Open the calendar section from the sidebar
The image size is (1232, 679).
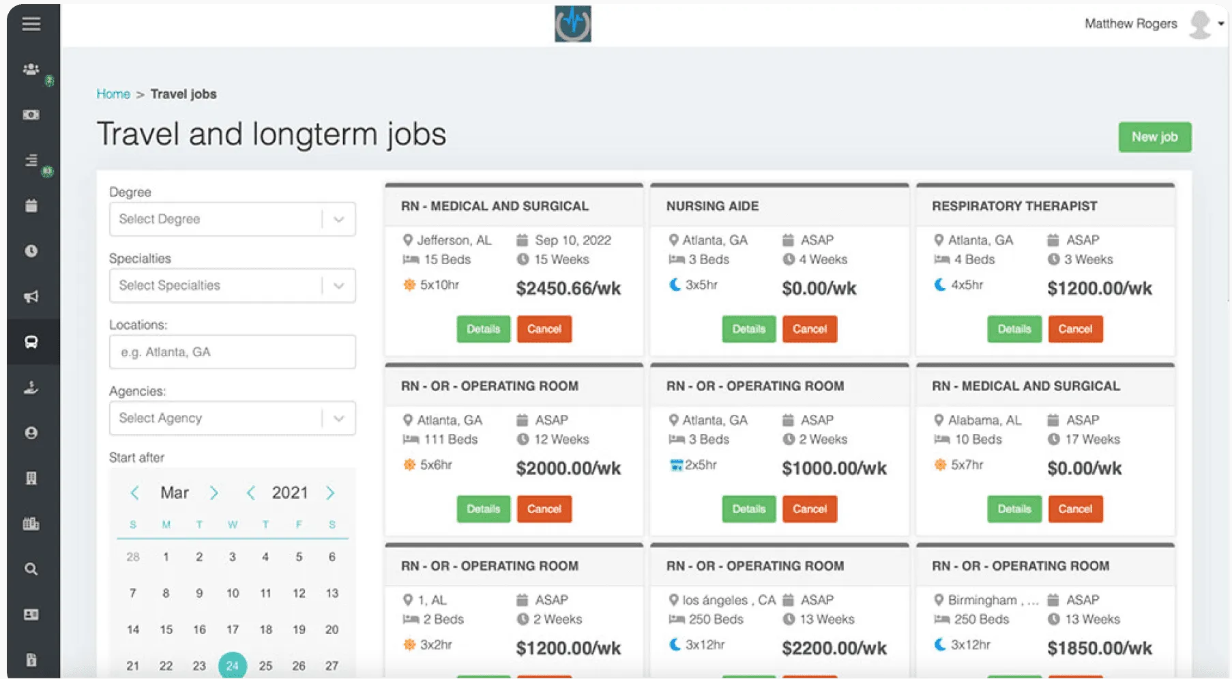(32, 205)
